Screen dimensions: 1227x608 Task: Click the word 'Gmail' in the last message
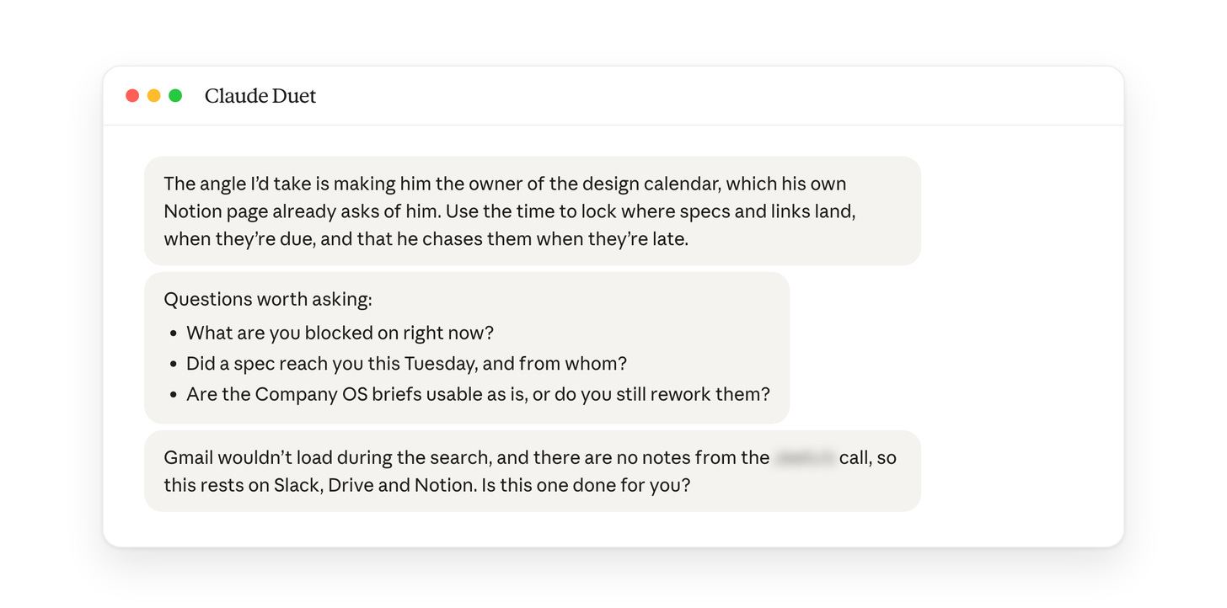[x=188, y=458]
